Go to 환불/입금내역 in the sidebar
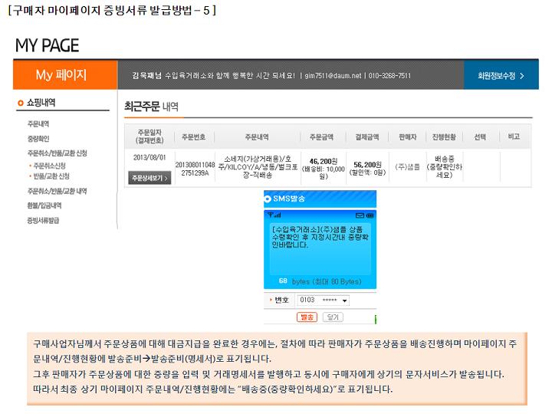The image size is (552, 414). [x=44, y=205]
